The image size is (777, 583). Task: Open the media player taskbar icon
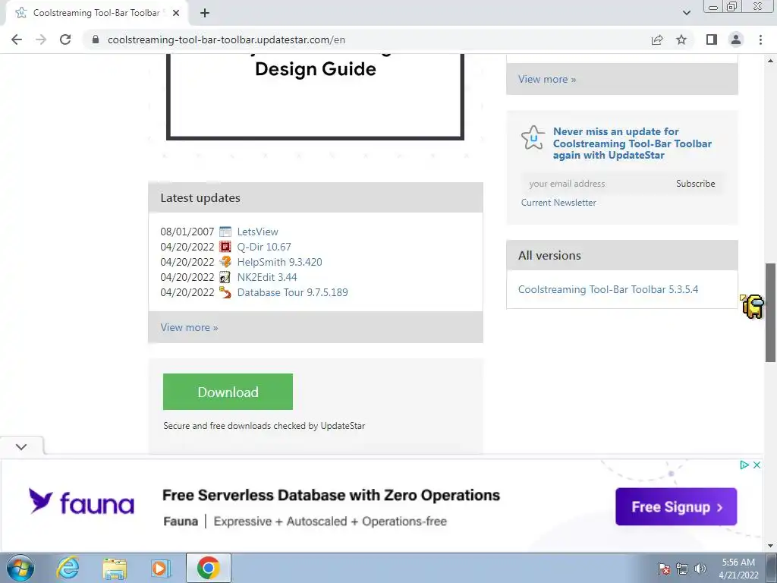coord(161,568)
